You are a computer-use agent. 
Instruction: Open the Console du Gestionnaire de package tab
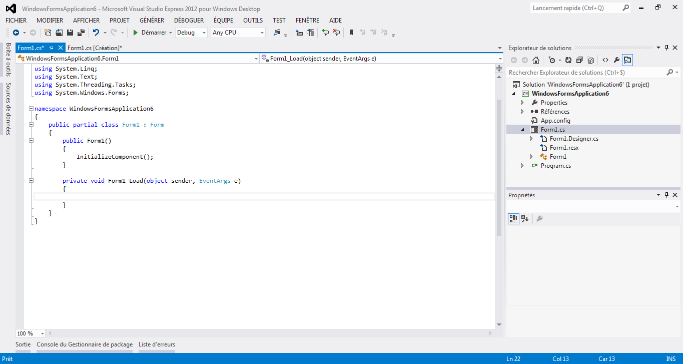coord(85,344)
